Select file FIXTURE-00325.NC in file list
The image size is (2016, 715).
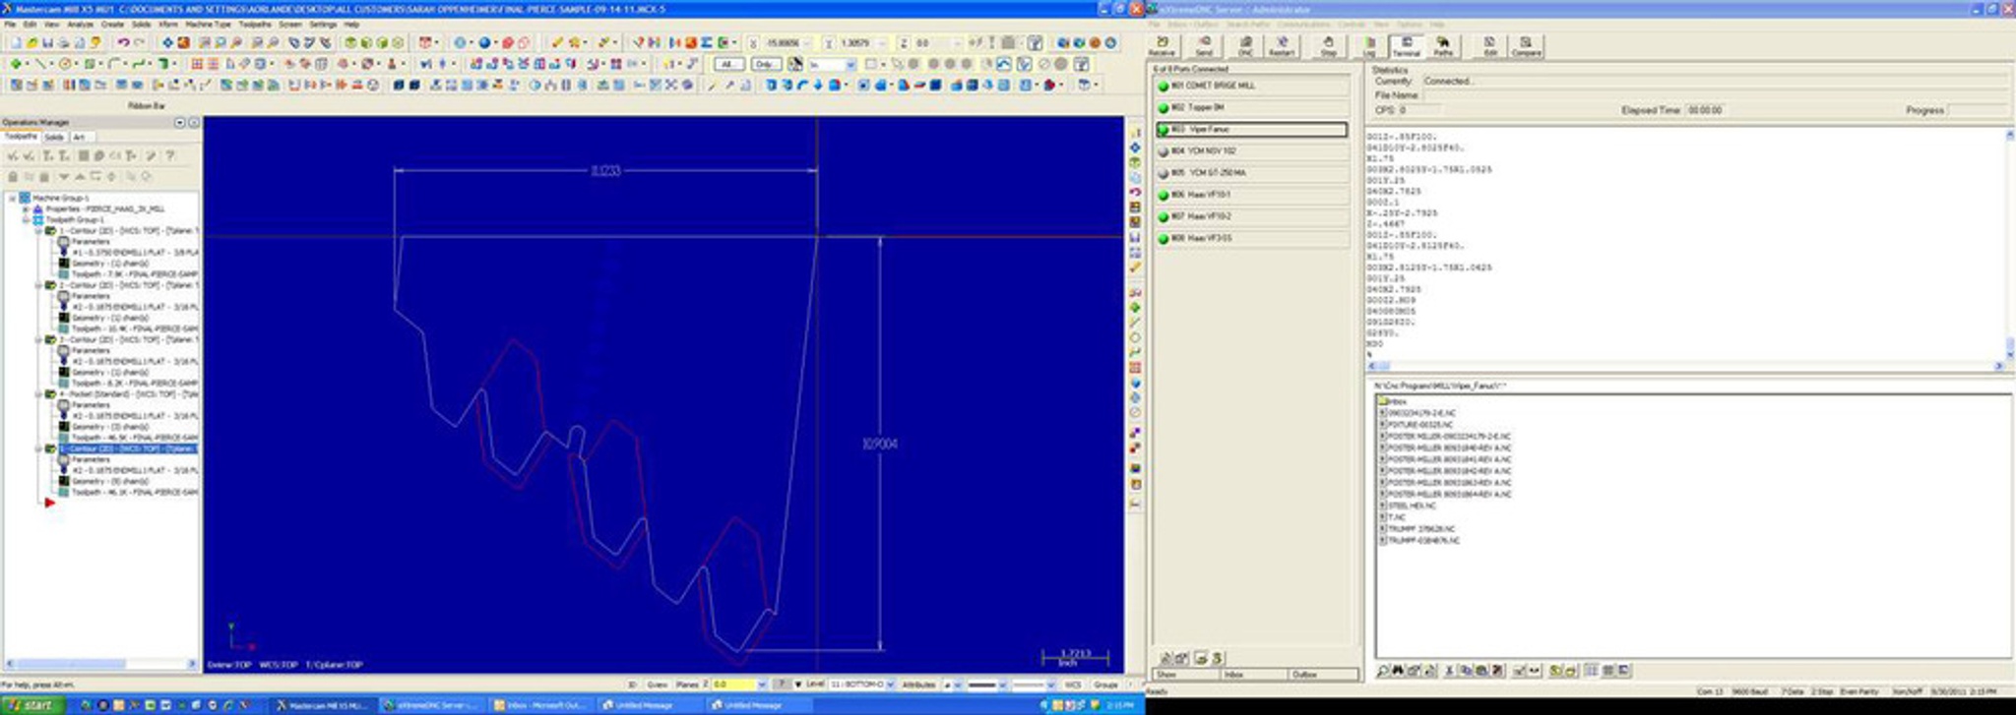[1417, 425]
